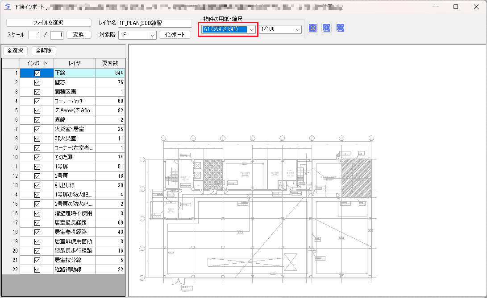Click 全解除 to deselect all layers
Viewport: 487px width, 298px height.
tap(44, 51)
